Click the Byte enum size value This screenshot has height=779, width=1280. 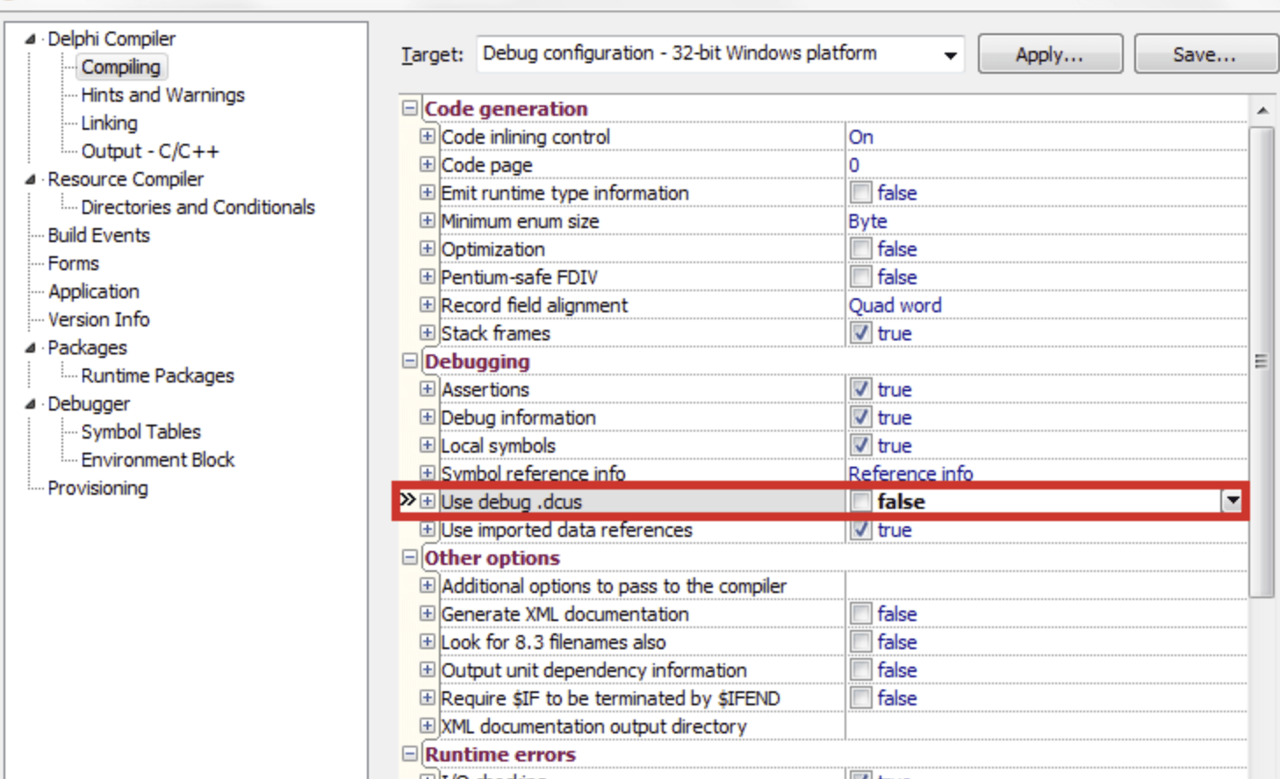tap(867, 221)
